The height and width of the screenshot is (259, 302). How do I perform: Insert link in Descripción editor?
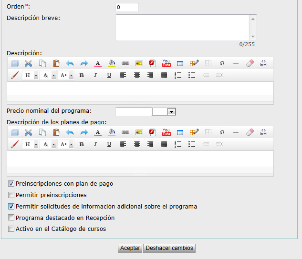click(x=125, y=63)
